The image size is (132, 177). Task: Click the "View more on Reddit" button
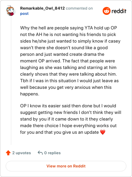tap(66, 166)
